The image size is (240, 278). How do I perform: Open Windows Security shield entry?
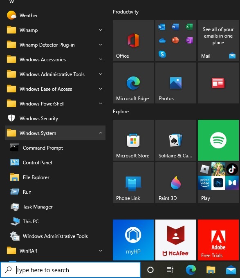(x=55, y=118)
